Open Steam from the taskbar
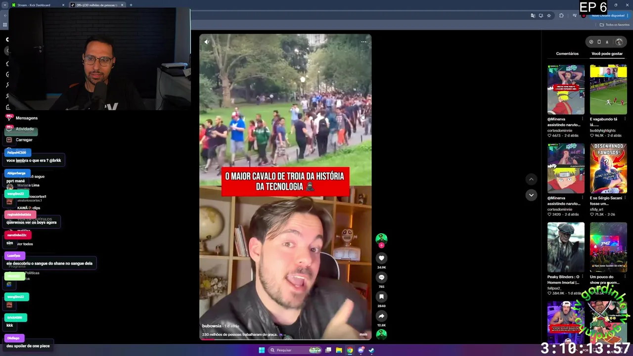633x356 pixels. [x=371, y=350]
